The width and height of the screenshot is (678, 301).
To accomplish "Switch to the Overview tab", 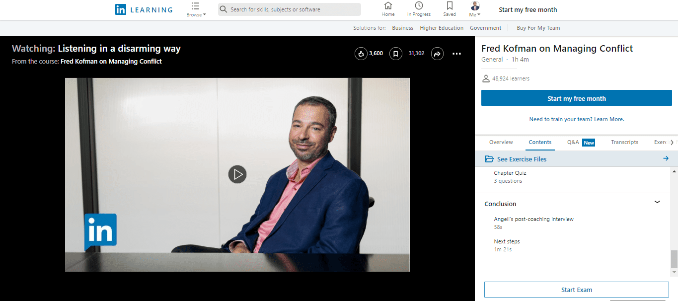I will pos(501,142).
